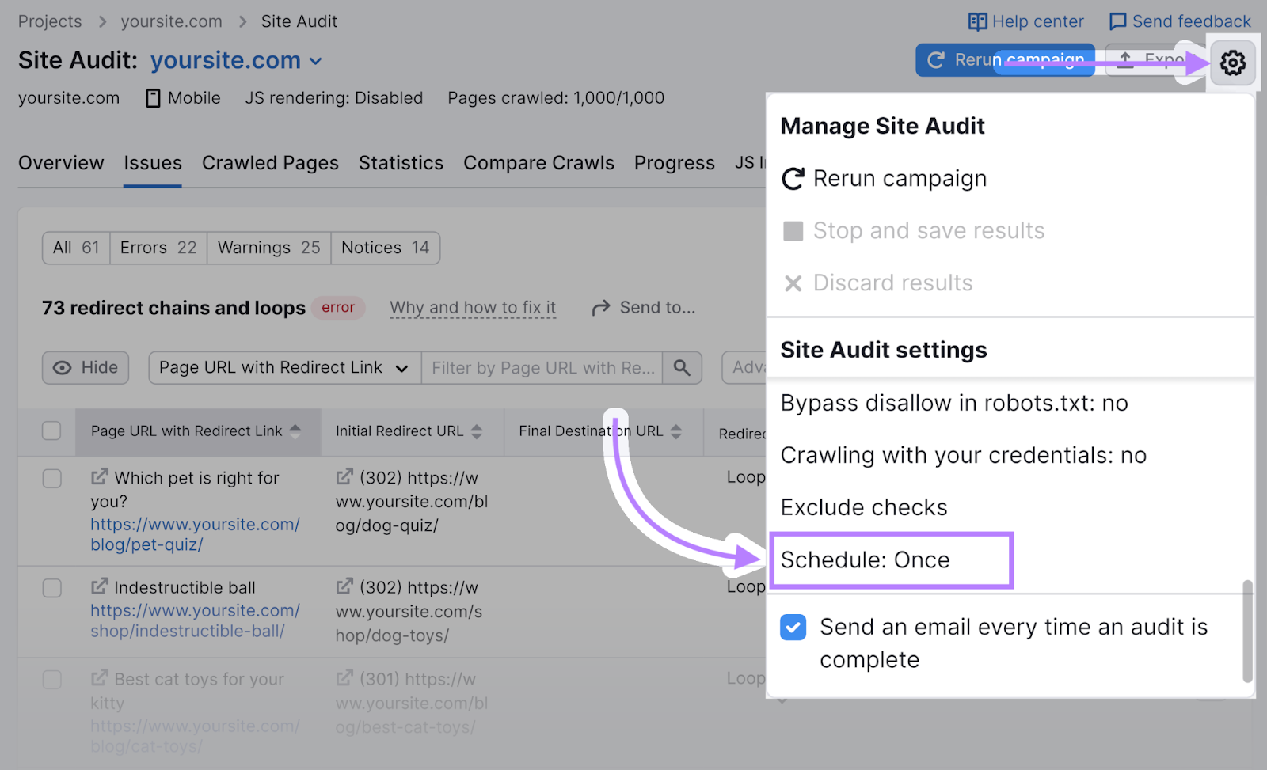Sort by Final Destination URL column arrows
This screenshot has height=770, width=1267.
click(x=676, y=431)
